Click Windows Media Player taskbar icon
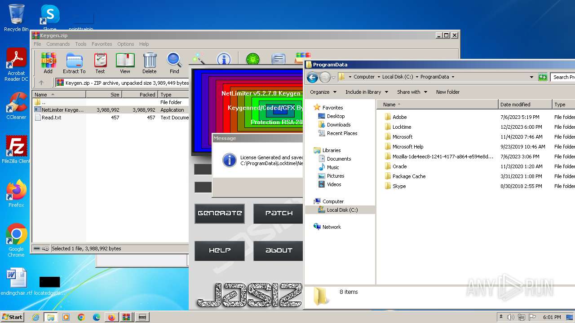The image size is (575, 323). click(x=66, y=317)
